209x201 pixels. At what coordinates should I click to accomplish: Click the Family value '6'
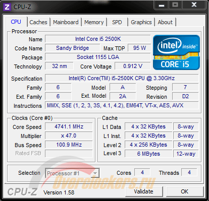pos(58,87)
